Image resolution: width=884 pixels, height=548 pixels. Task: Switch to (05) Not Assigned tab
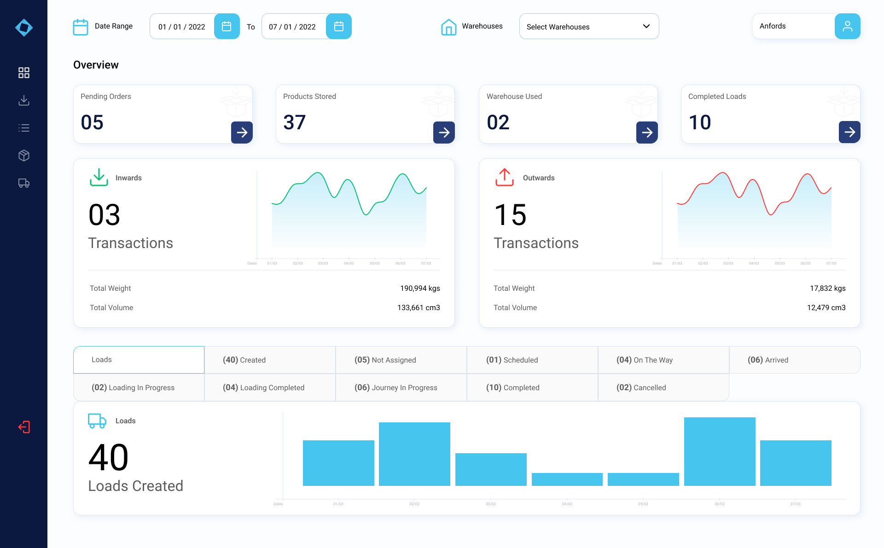point(401,360)
